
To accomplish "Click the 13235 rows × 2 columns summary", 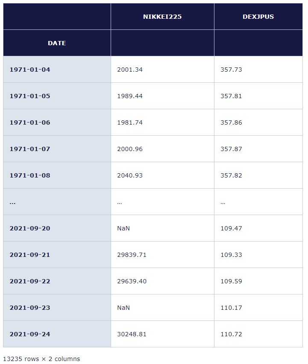I will coord(41,359).
